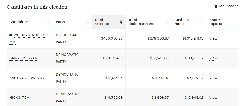Click Wittman's total receipts amount $499,050.26
Image resolution: width=242 pixels, height=106 pixels.
click(x=112, y=38)
